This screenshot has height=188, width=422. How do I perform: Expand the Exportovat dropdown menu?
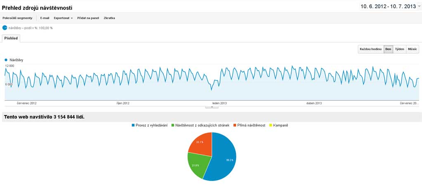(x=63, y=18)
